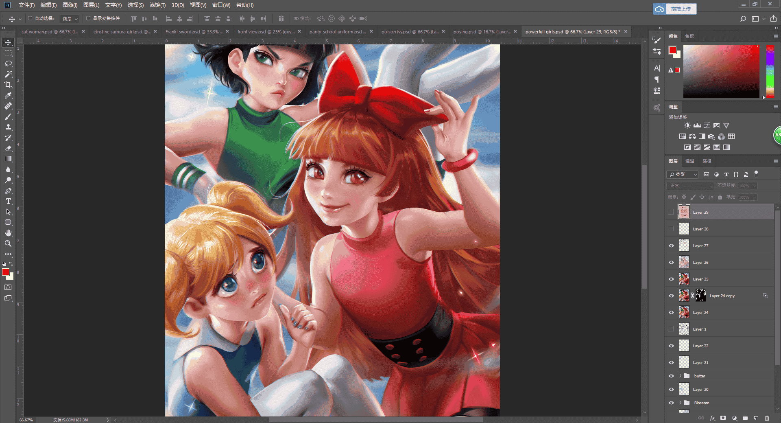Image resolution: width=781 pixels, height=423 pixels.
Task: Select the Pen tool
Action: pos(8,191)
